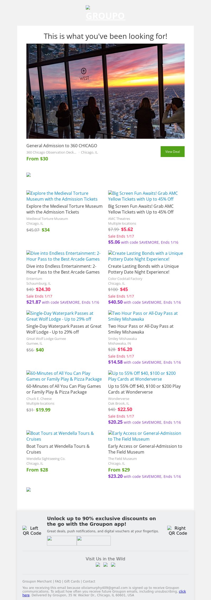Open the middle social icon under Visit Us
The width and height of the screenshot is (211, 600).
[x=105, y=565]
